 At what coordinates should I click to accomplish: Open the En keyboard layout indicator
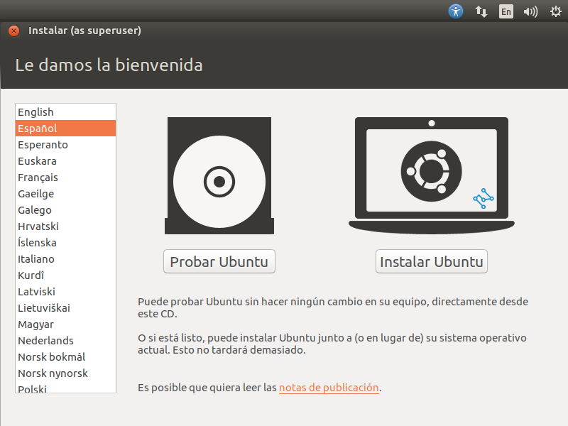[506, 11]
